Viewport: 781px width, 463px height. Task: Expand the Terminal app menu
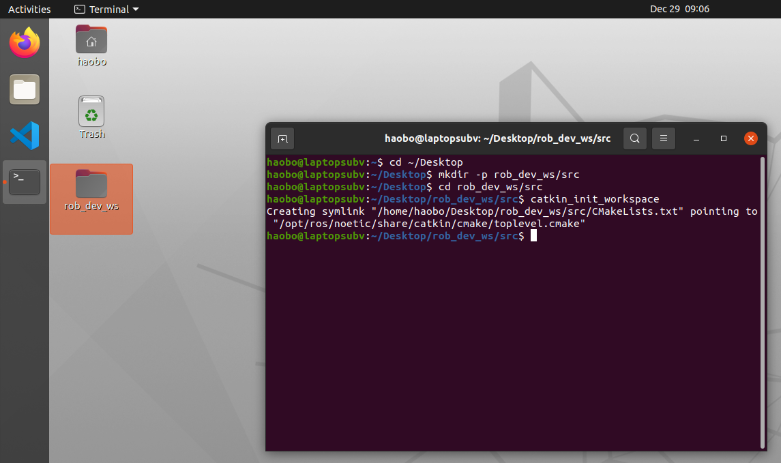point(106,9)
